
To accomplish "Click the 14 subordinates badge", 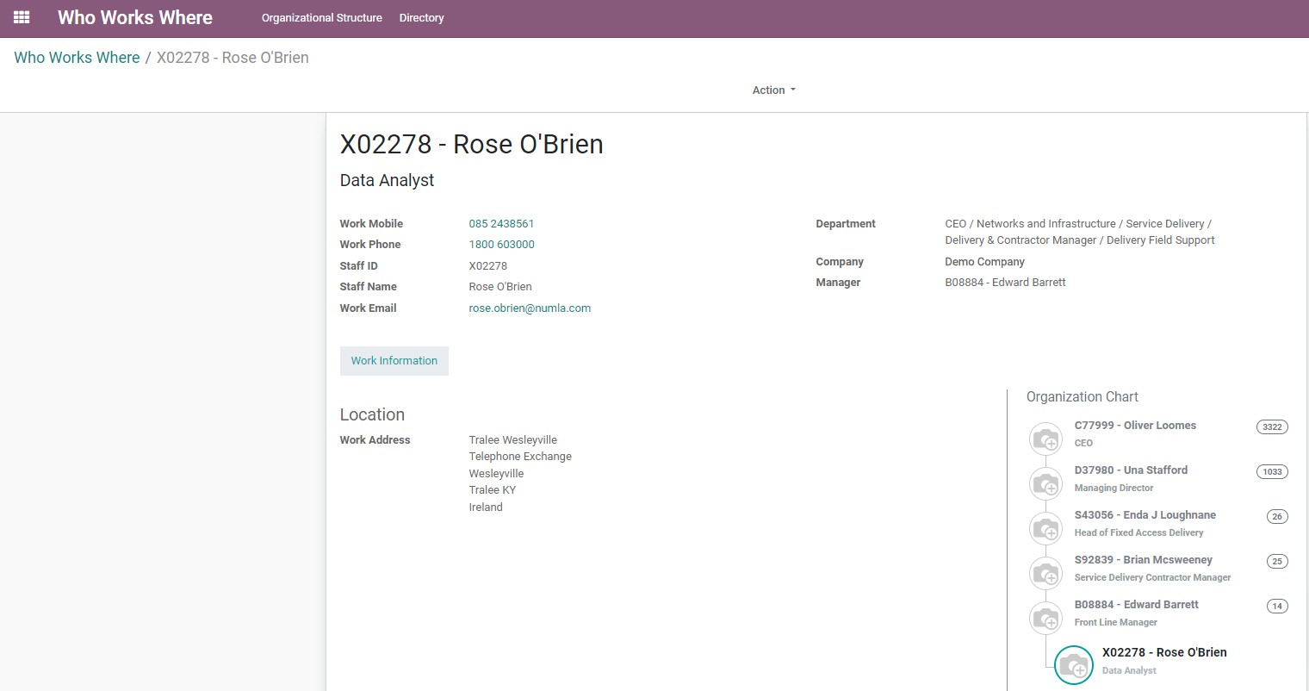I will 1277,607.
